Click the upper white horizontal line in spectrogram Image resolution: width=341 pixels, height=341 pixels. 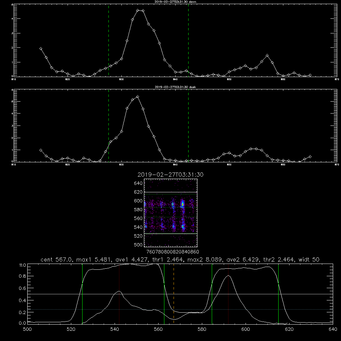click(171, 192)
